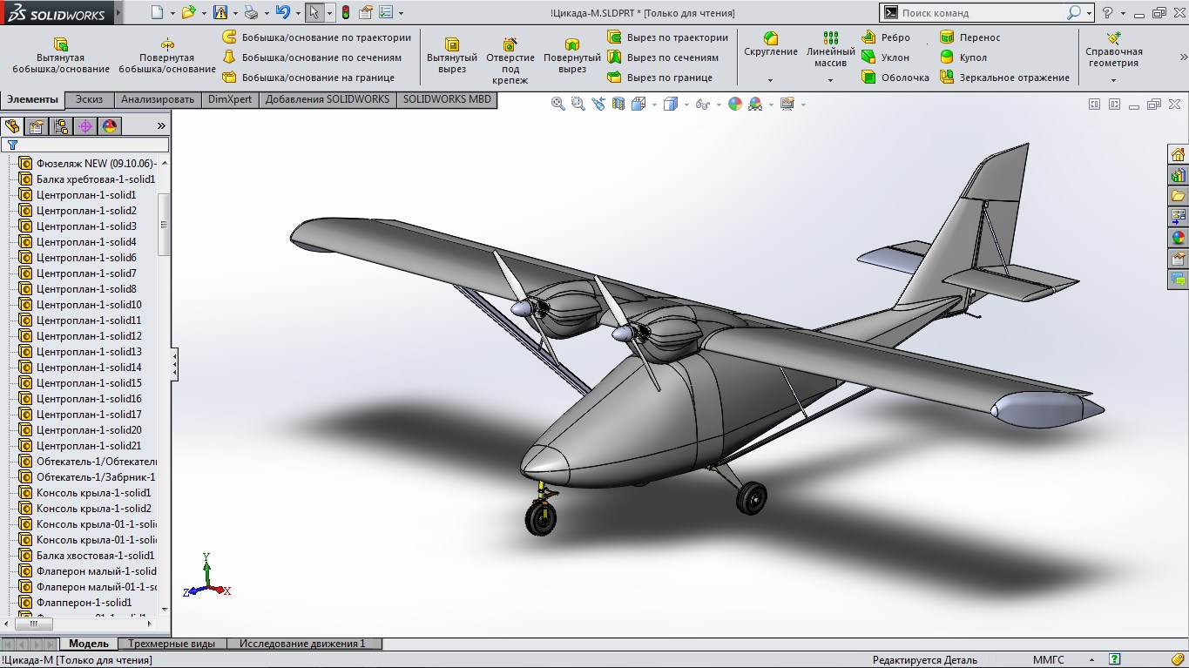Image resolution: width=1189 pixels, height=668 pixels.
Task: Apply Зеркальное отражение mirror tool
Action: click(1004, 78)
